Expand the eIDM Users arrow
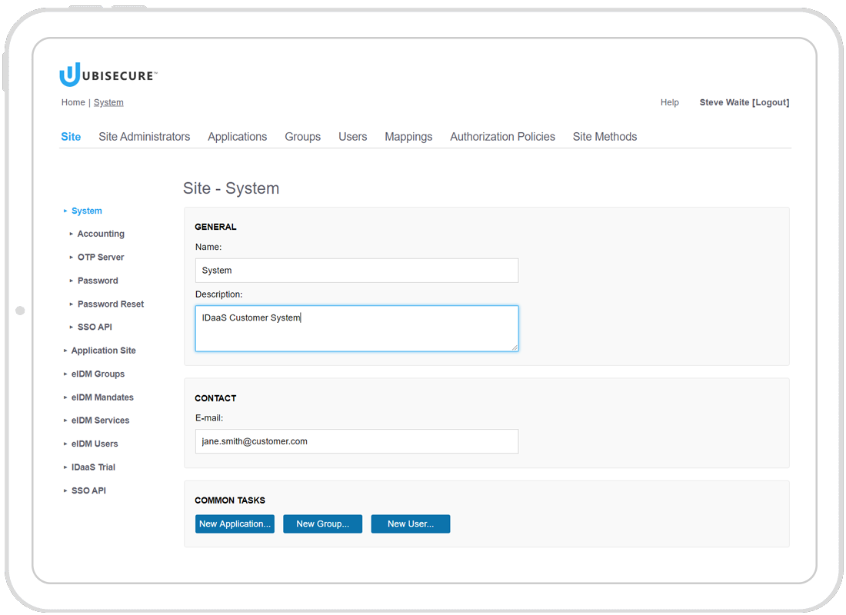Image resolution: width=846 pixels, height=615 pixels. [x=65, y=444]
